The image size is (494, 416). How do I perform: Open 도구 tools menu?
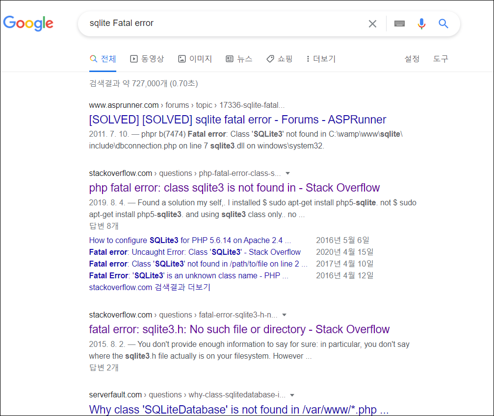click(x=441, y=59)
